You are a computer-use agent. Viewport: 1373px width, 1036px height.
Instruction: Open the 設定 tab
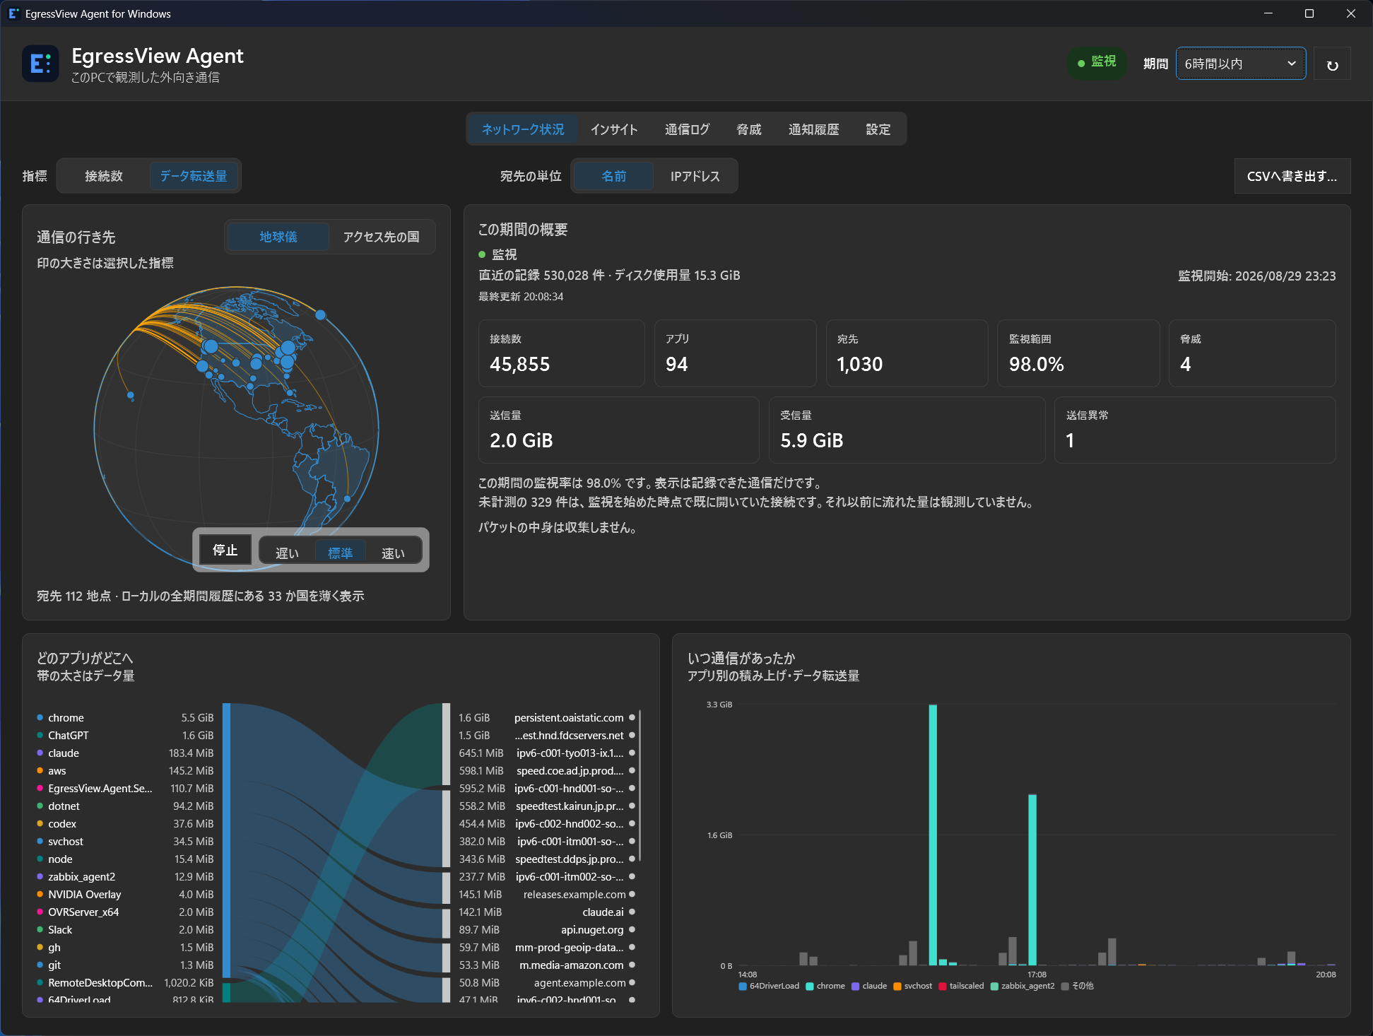pos(878,129)
